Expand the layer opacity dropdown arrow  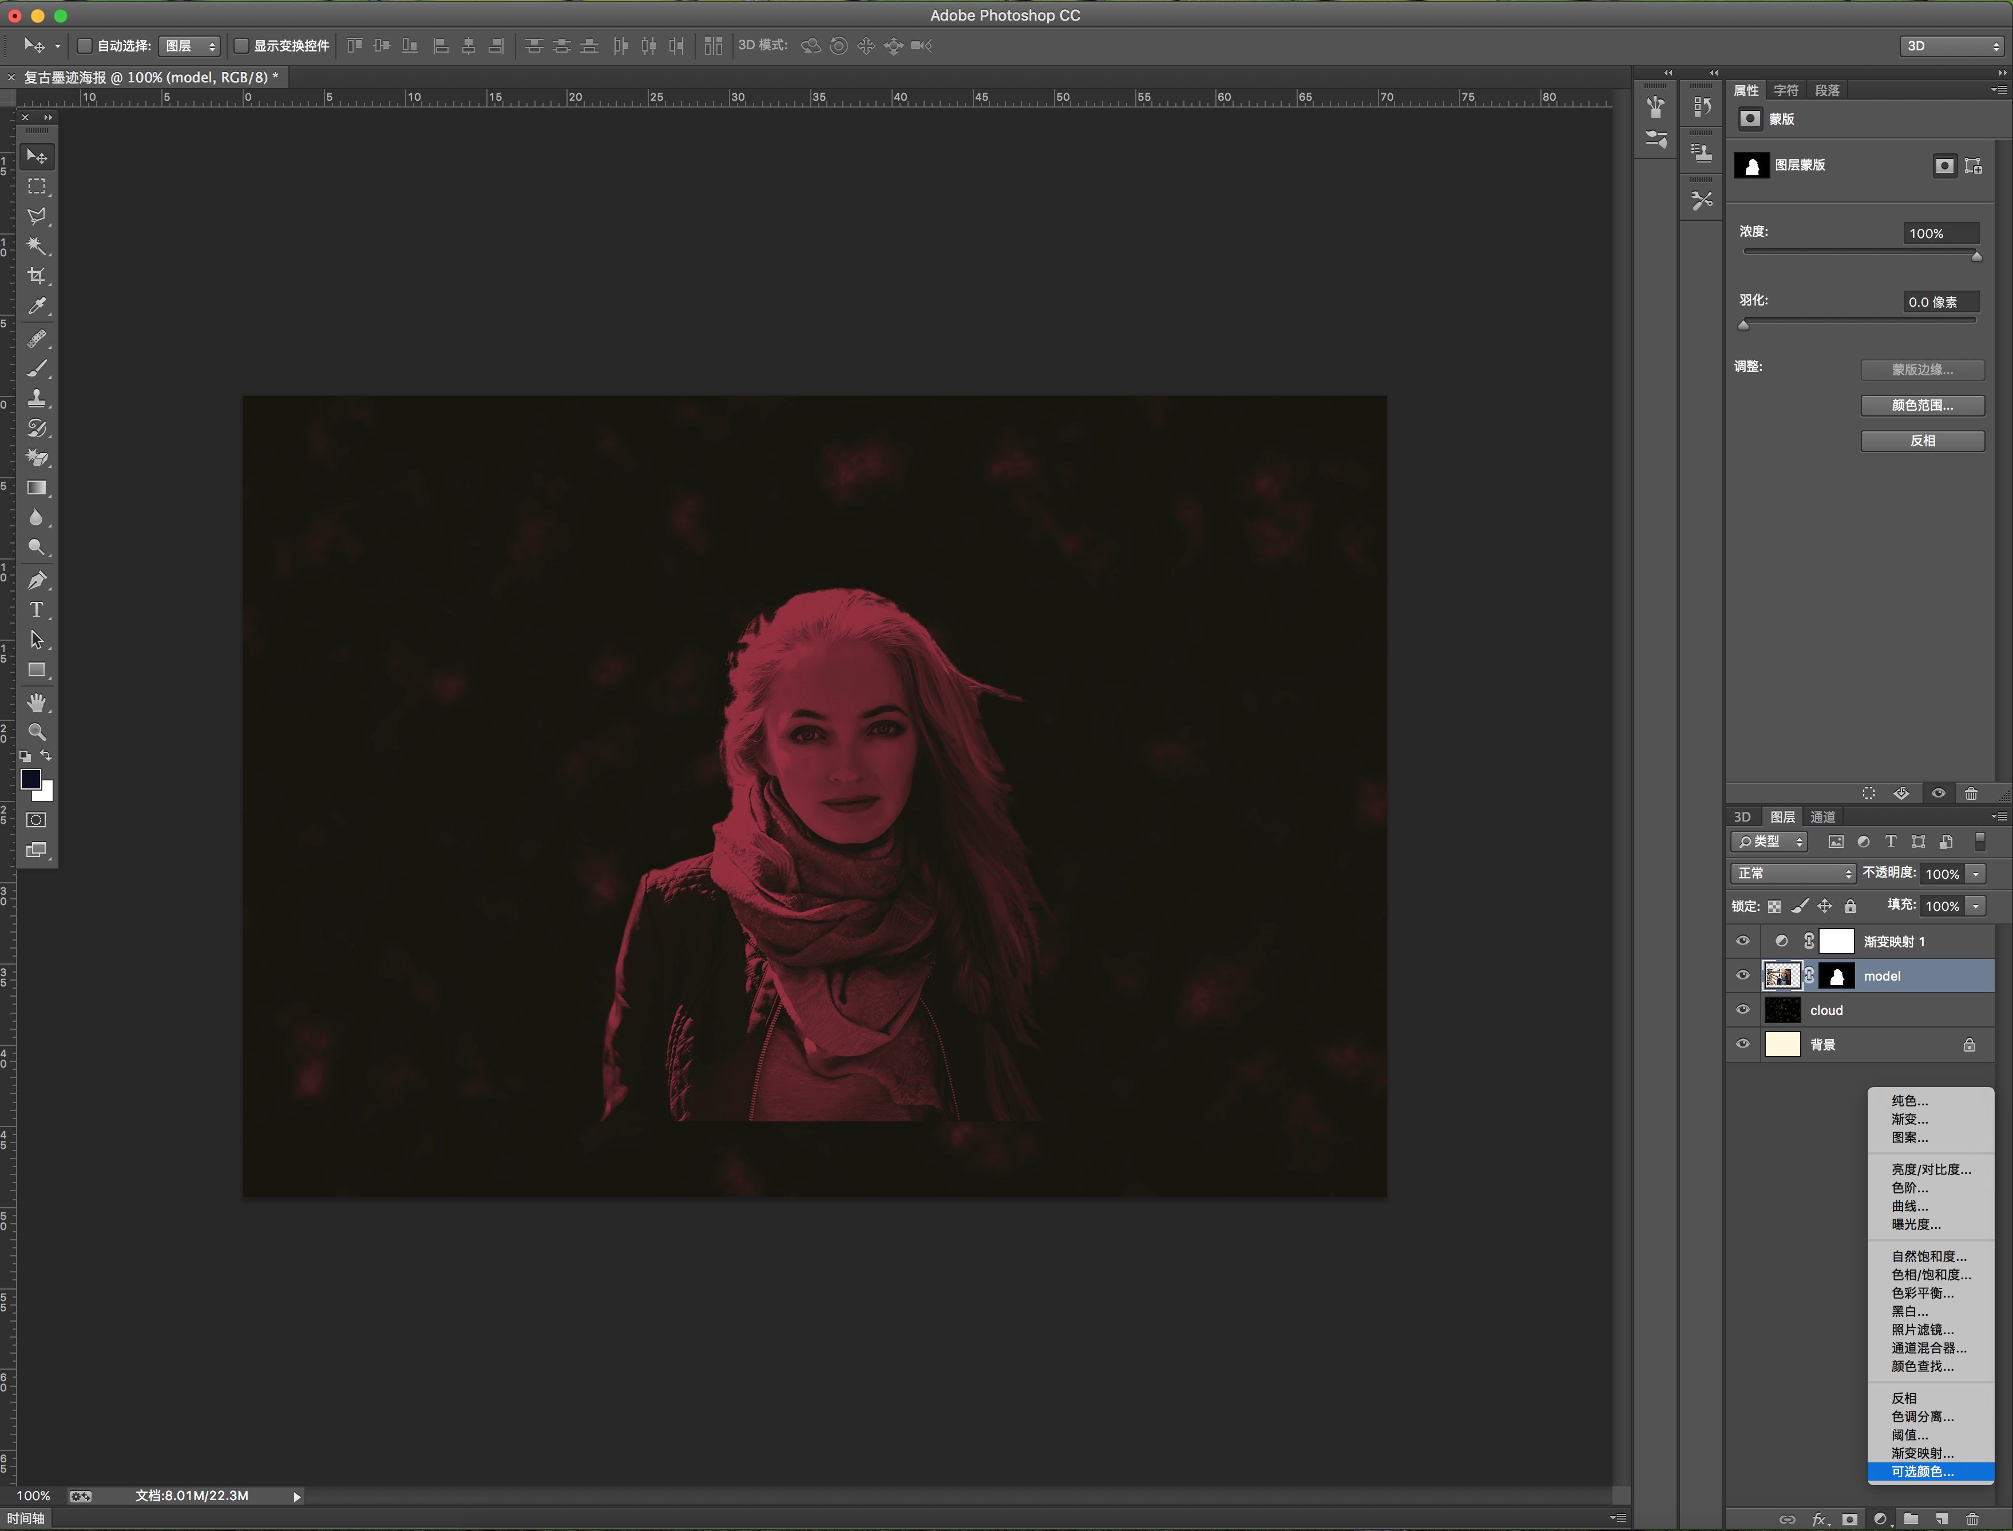click(1975, 874)
